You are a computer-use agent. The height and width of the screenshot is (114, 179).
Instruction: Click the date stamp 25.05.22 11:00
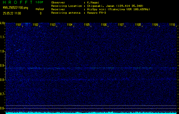(12, 13)
